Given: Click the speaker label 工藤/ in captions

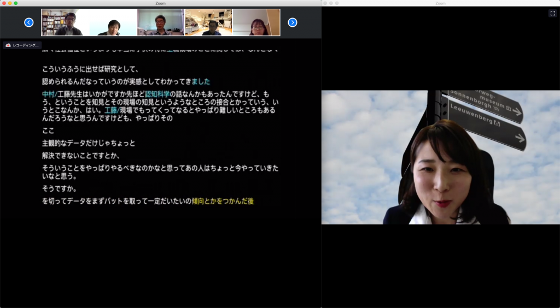Looking at the screenshot, I should tap(112, 110).
